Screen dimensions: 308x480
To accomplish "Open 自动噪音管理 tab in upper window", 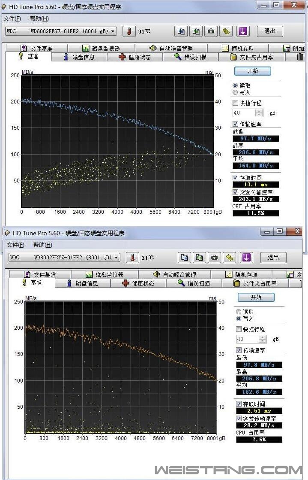I will [x=171, y=49].
